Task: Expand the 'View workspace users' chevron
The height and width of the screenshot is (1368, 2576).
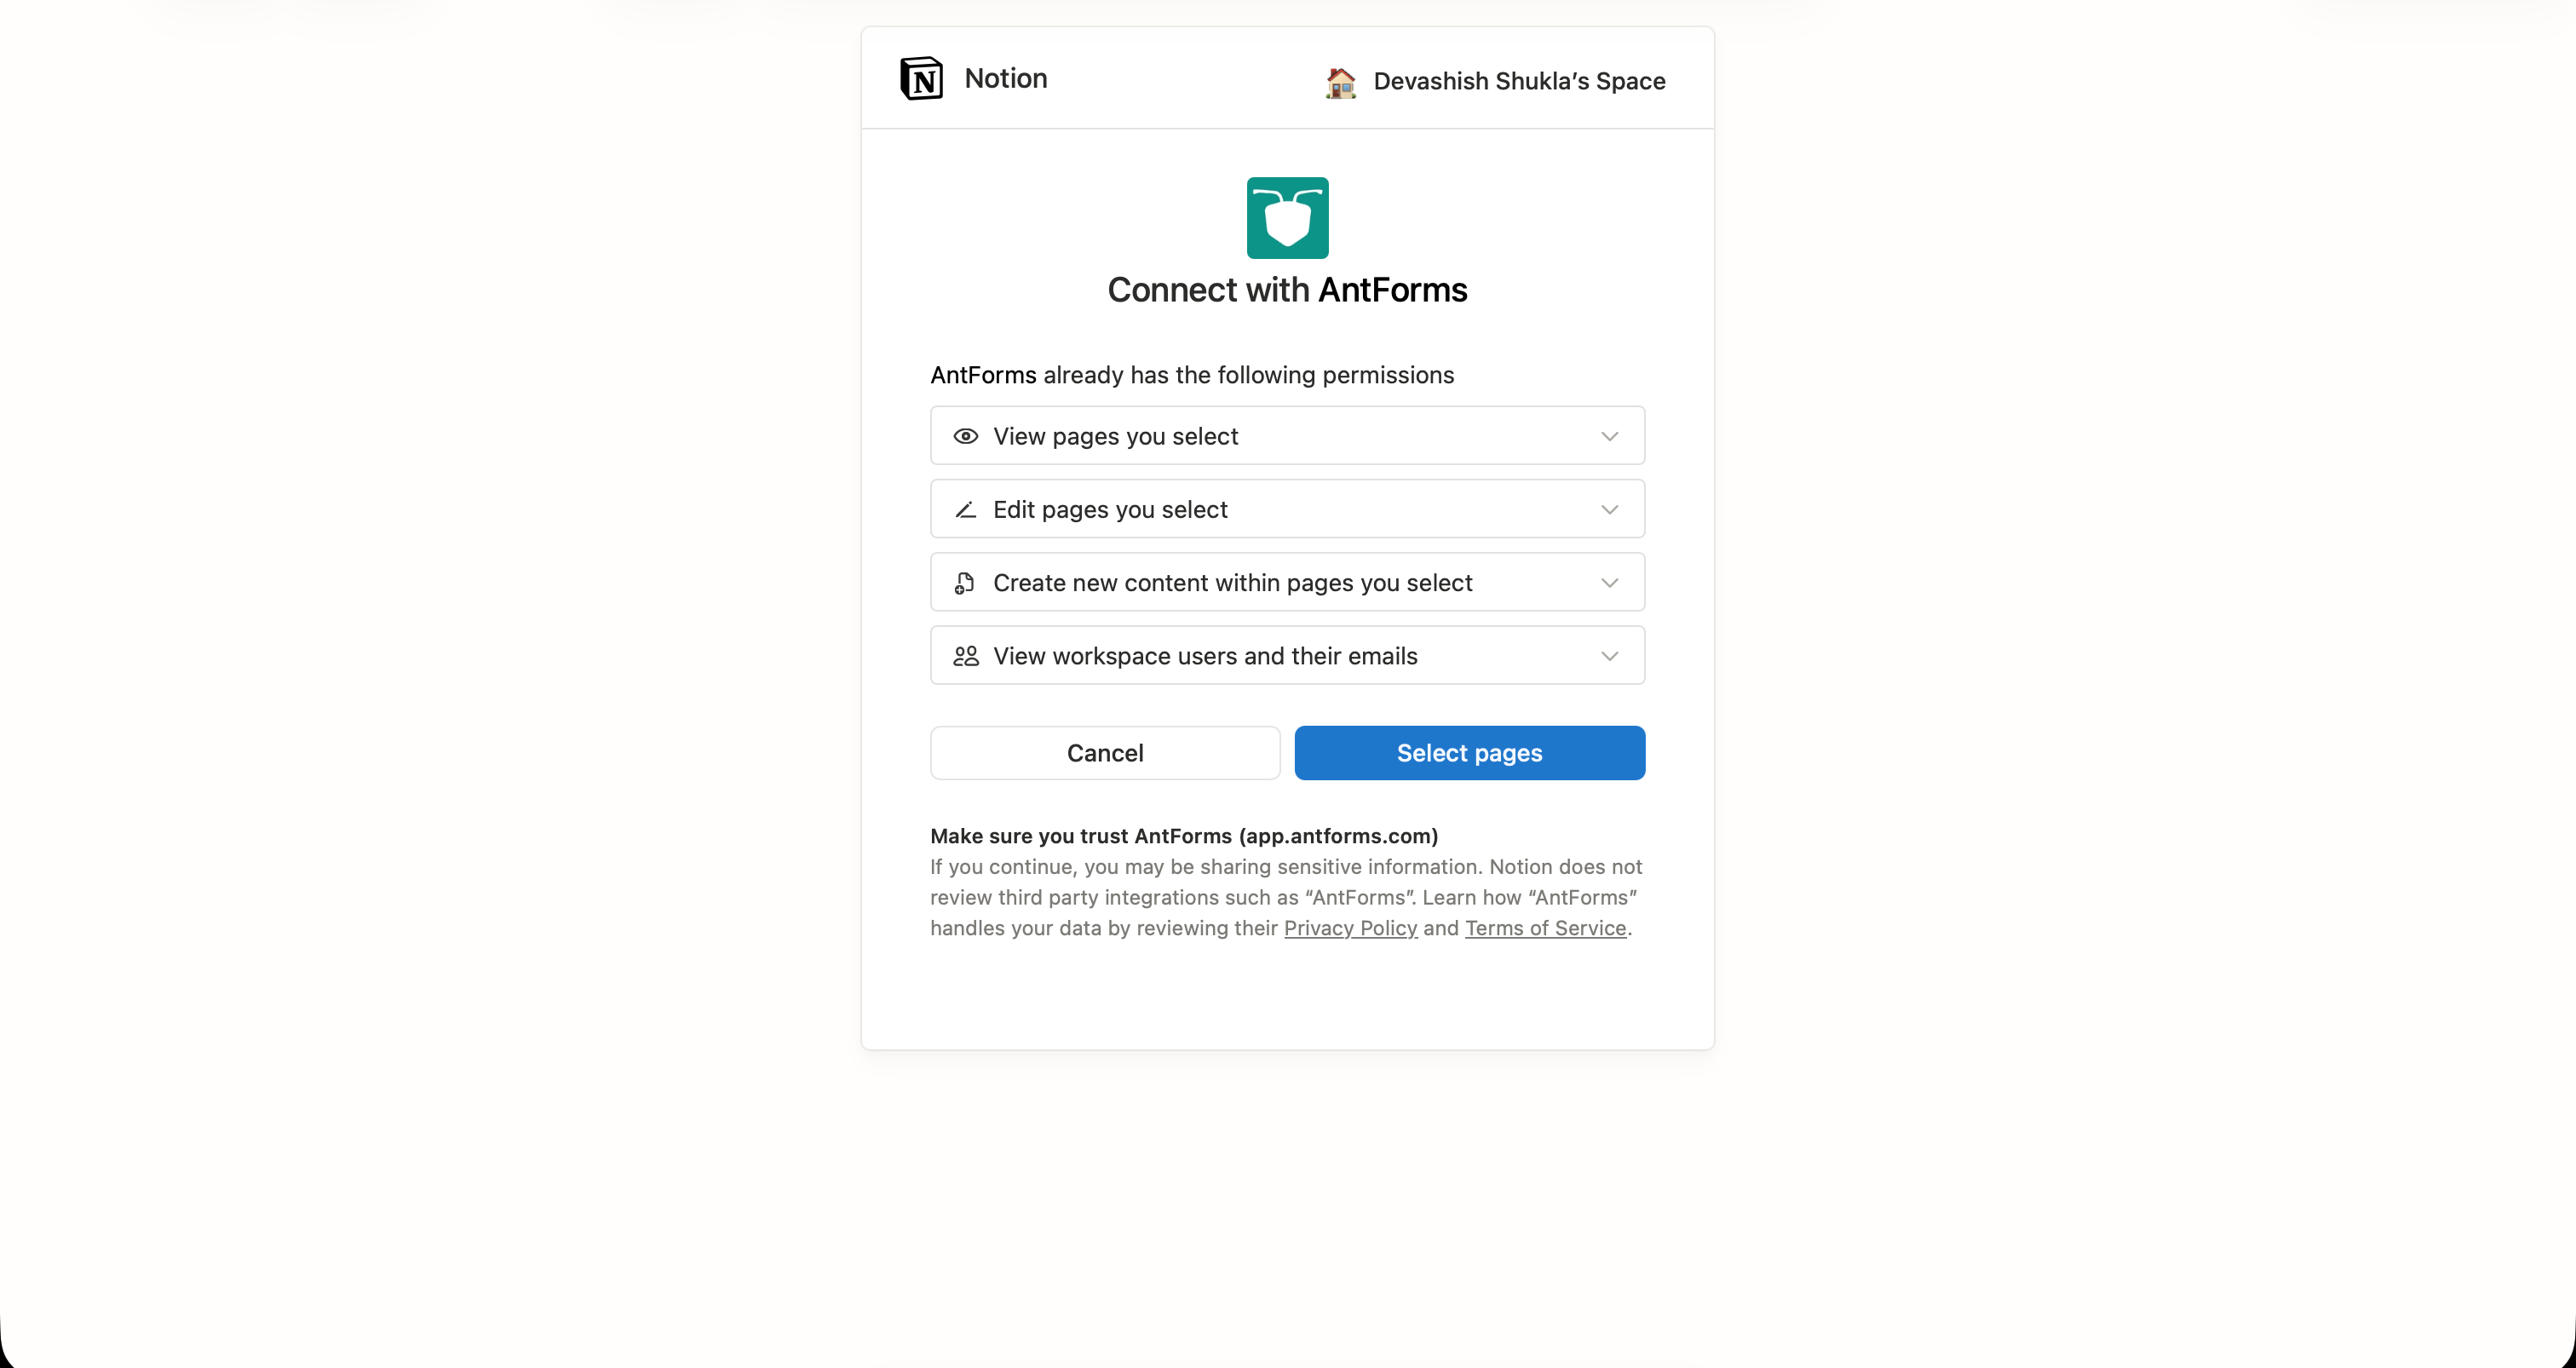Action: point(1609,656)
